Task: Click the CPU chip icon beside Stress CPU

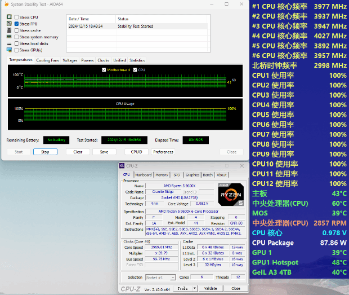Action: [9, 17]
